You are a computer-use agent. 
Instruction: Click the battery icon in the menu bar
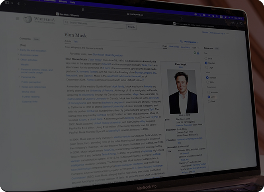pos(204,15)
